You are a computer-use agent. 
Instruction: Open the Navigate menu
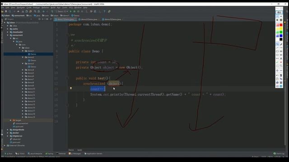(x=21, y=8)
